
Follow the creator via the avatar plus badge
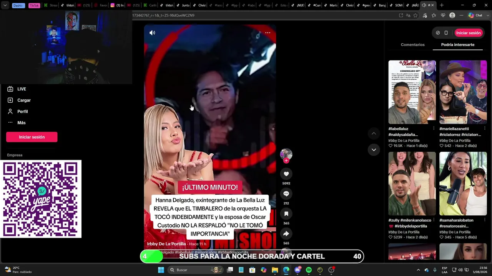pos(286,161)
